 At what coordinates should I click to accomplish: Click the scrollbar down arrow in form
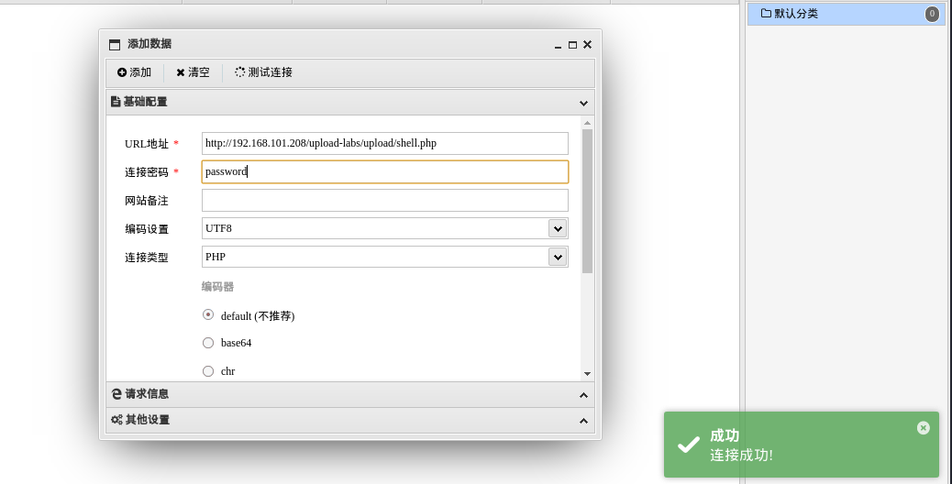587,374
